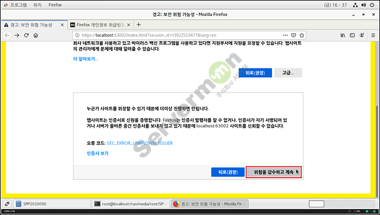Click the 고급... advanced button
The width and height of the screenshot is (380, 215).
tap(288, 72)
